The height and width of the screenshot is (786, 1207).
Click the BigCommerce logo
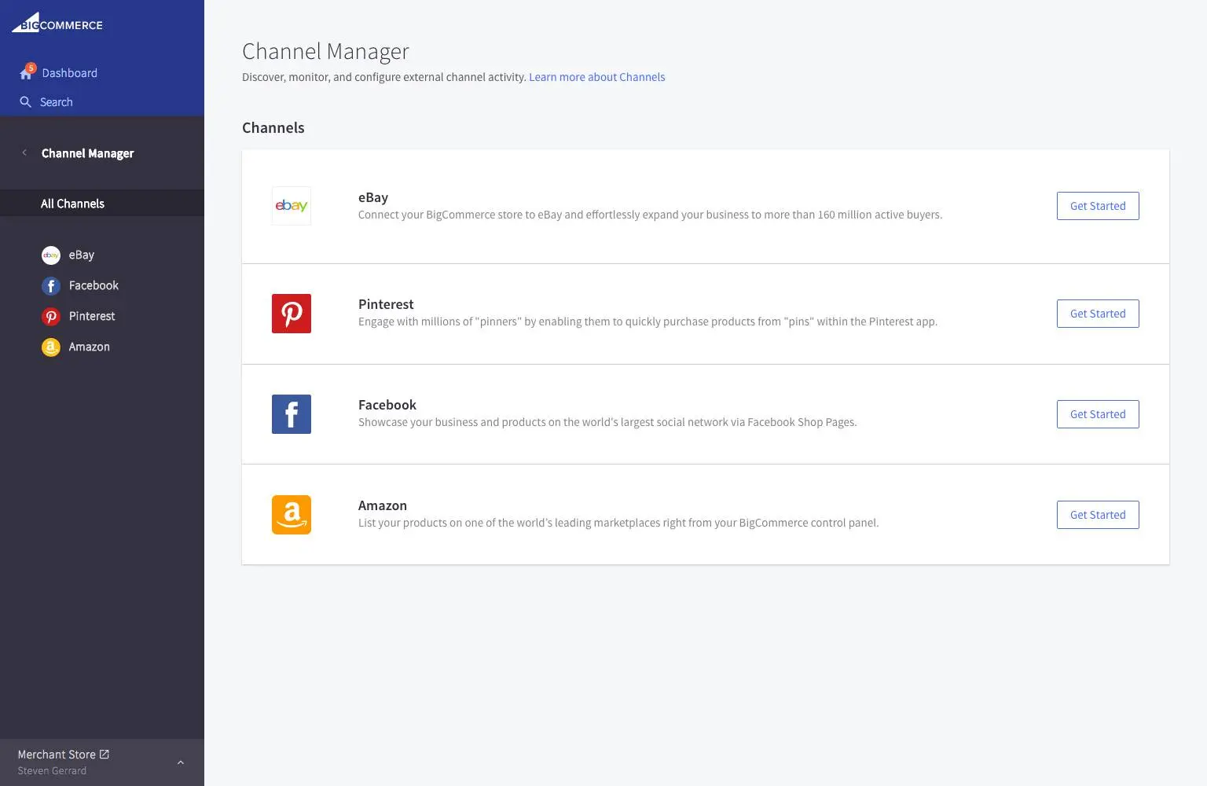pyautogui.click(x=57, y=24)
